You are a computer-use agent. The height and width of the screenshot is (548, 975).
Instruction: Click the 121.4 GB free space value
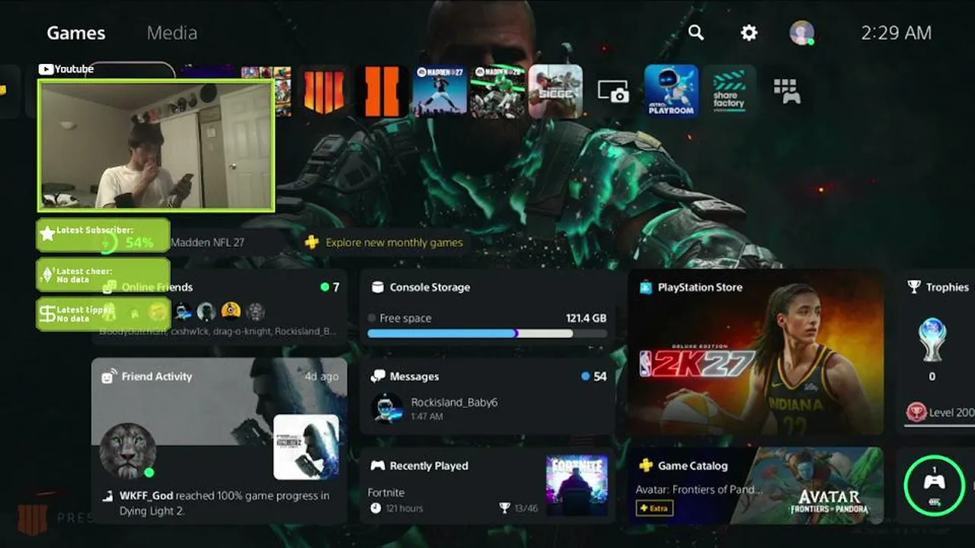pyautogui.click(x=587, y=318)
